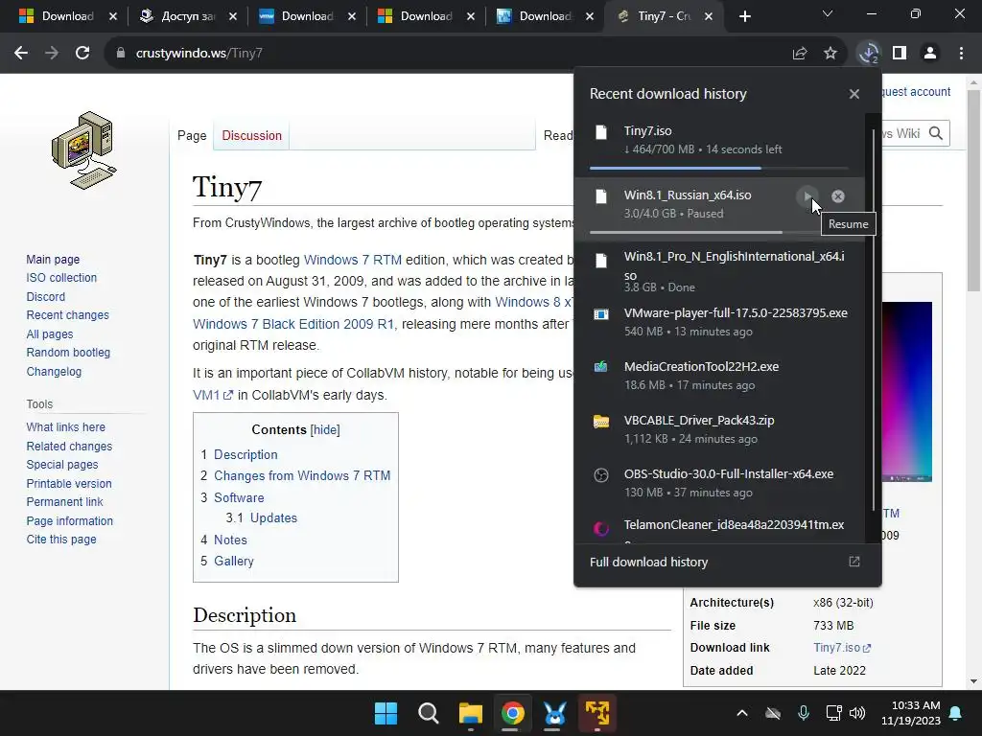The image size is (982, 736).
Task: Open Windows 7 Black Edition 2009 R1 link
Action: pyautogui.click(x=293, y=324)
